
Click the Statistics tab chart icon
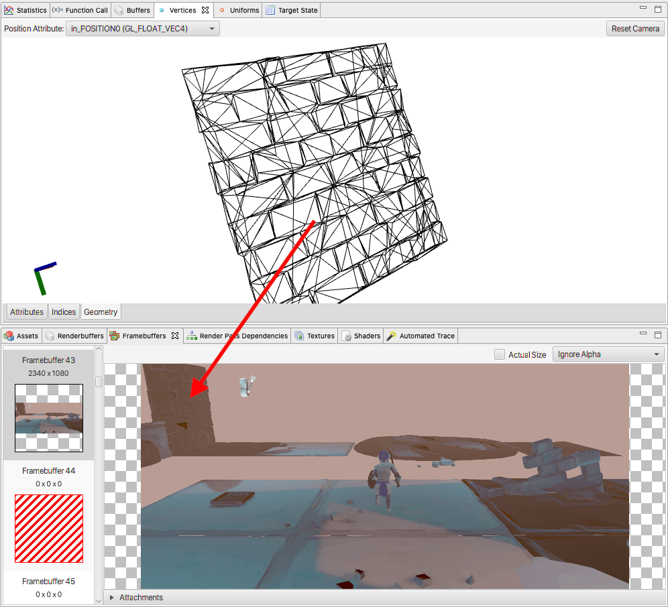click(9, 10)
